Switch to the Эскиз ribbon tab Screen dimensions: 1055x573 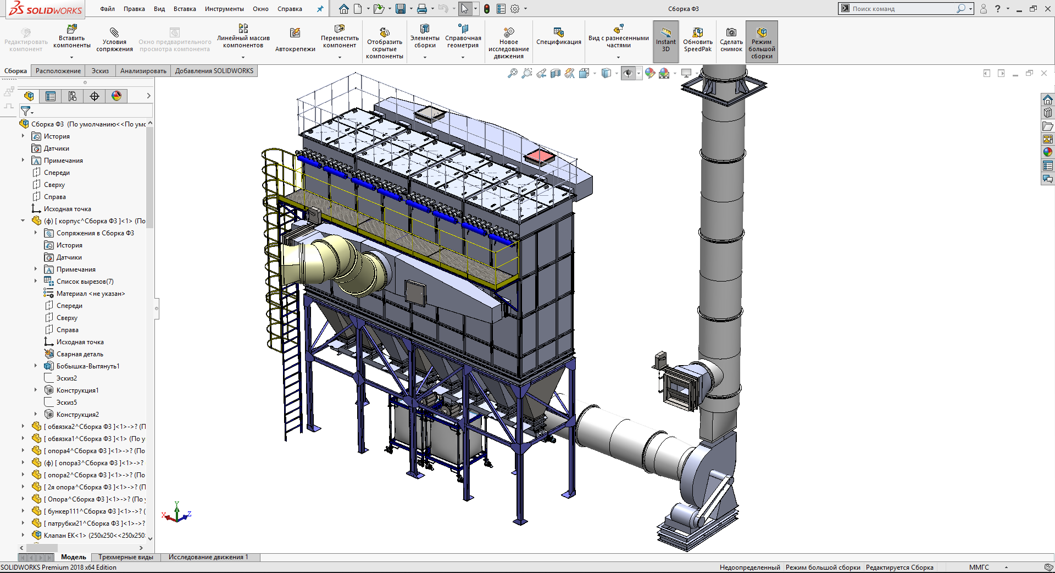click(100, 71)
